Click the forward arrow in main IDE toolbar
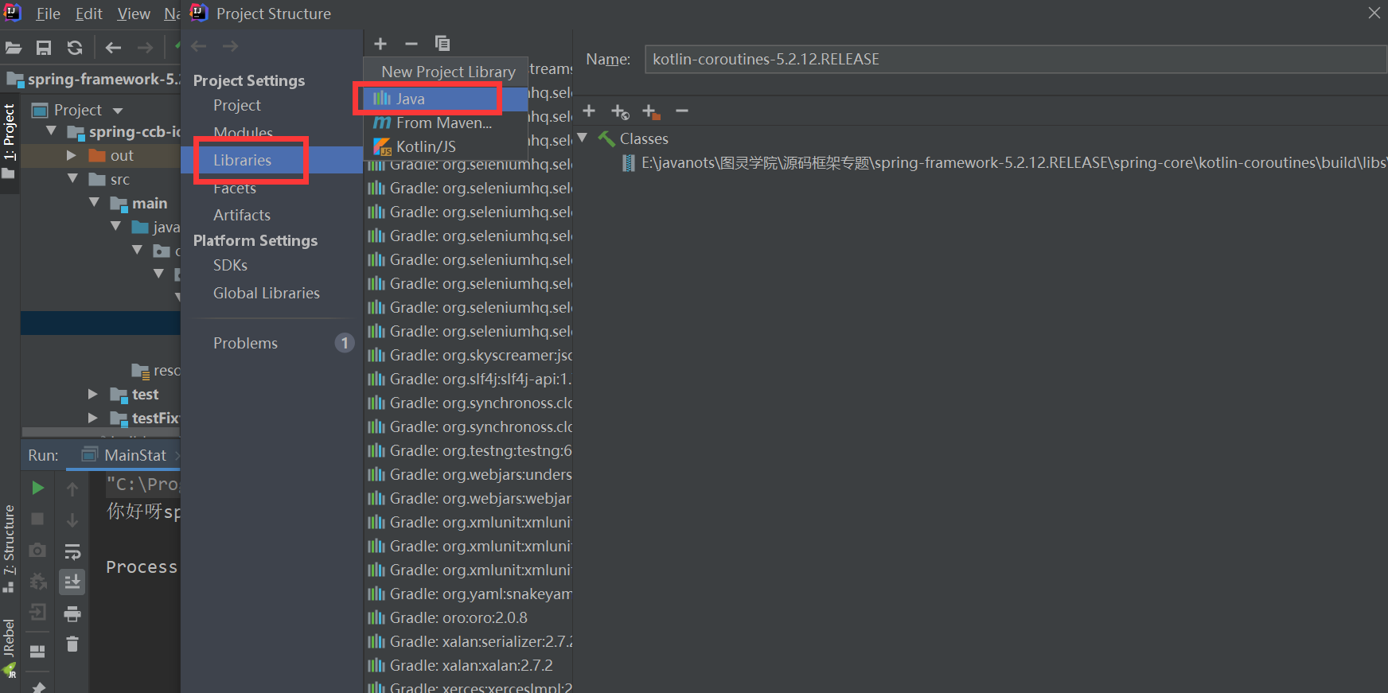 click(145, 48)
